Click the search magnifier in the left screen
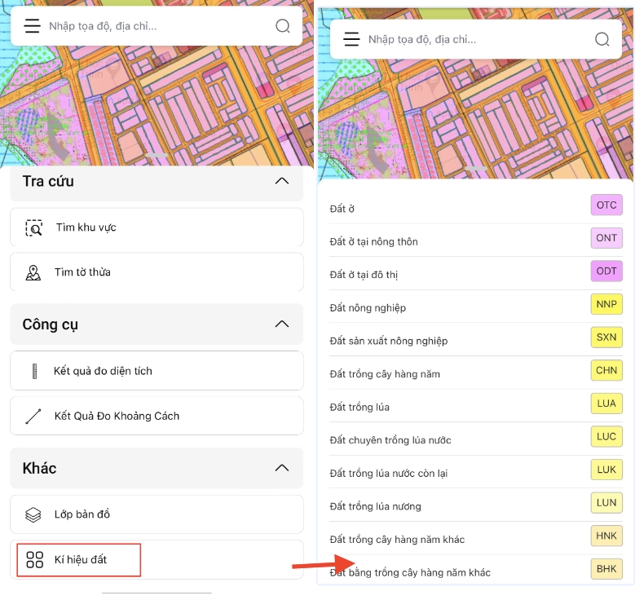Image resolution: width=635 pixels, height=600 pixels. pos(283,26)
